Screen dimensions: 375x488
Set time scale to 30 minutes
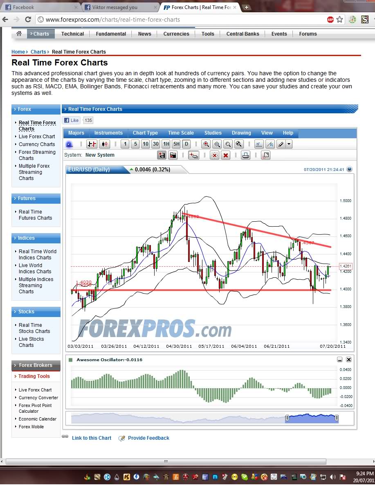(156, 144)
